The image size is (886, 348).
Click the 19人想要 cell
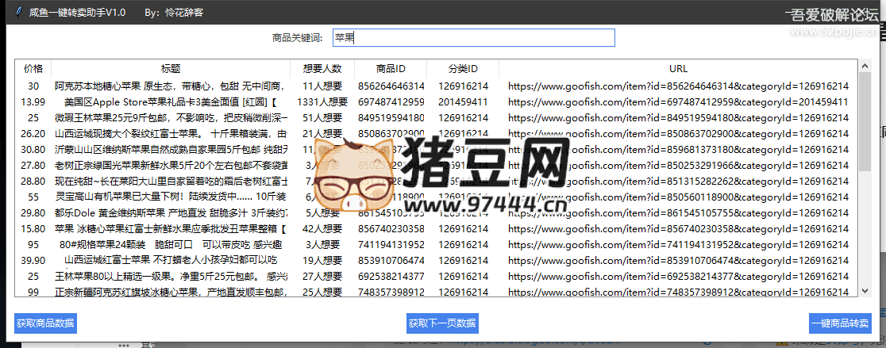[322, 260]
